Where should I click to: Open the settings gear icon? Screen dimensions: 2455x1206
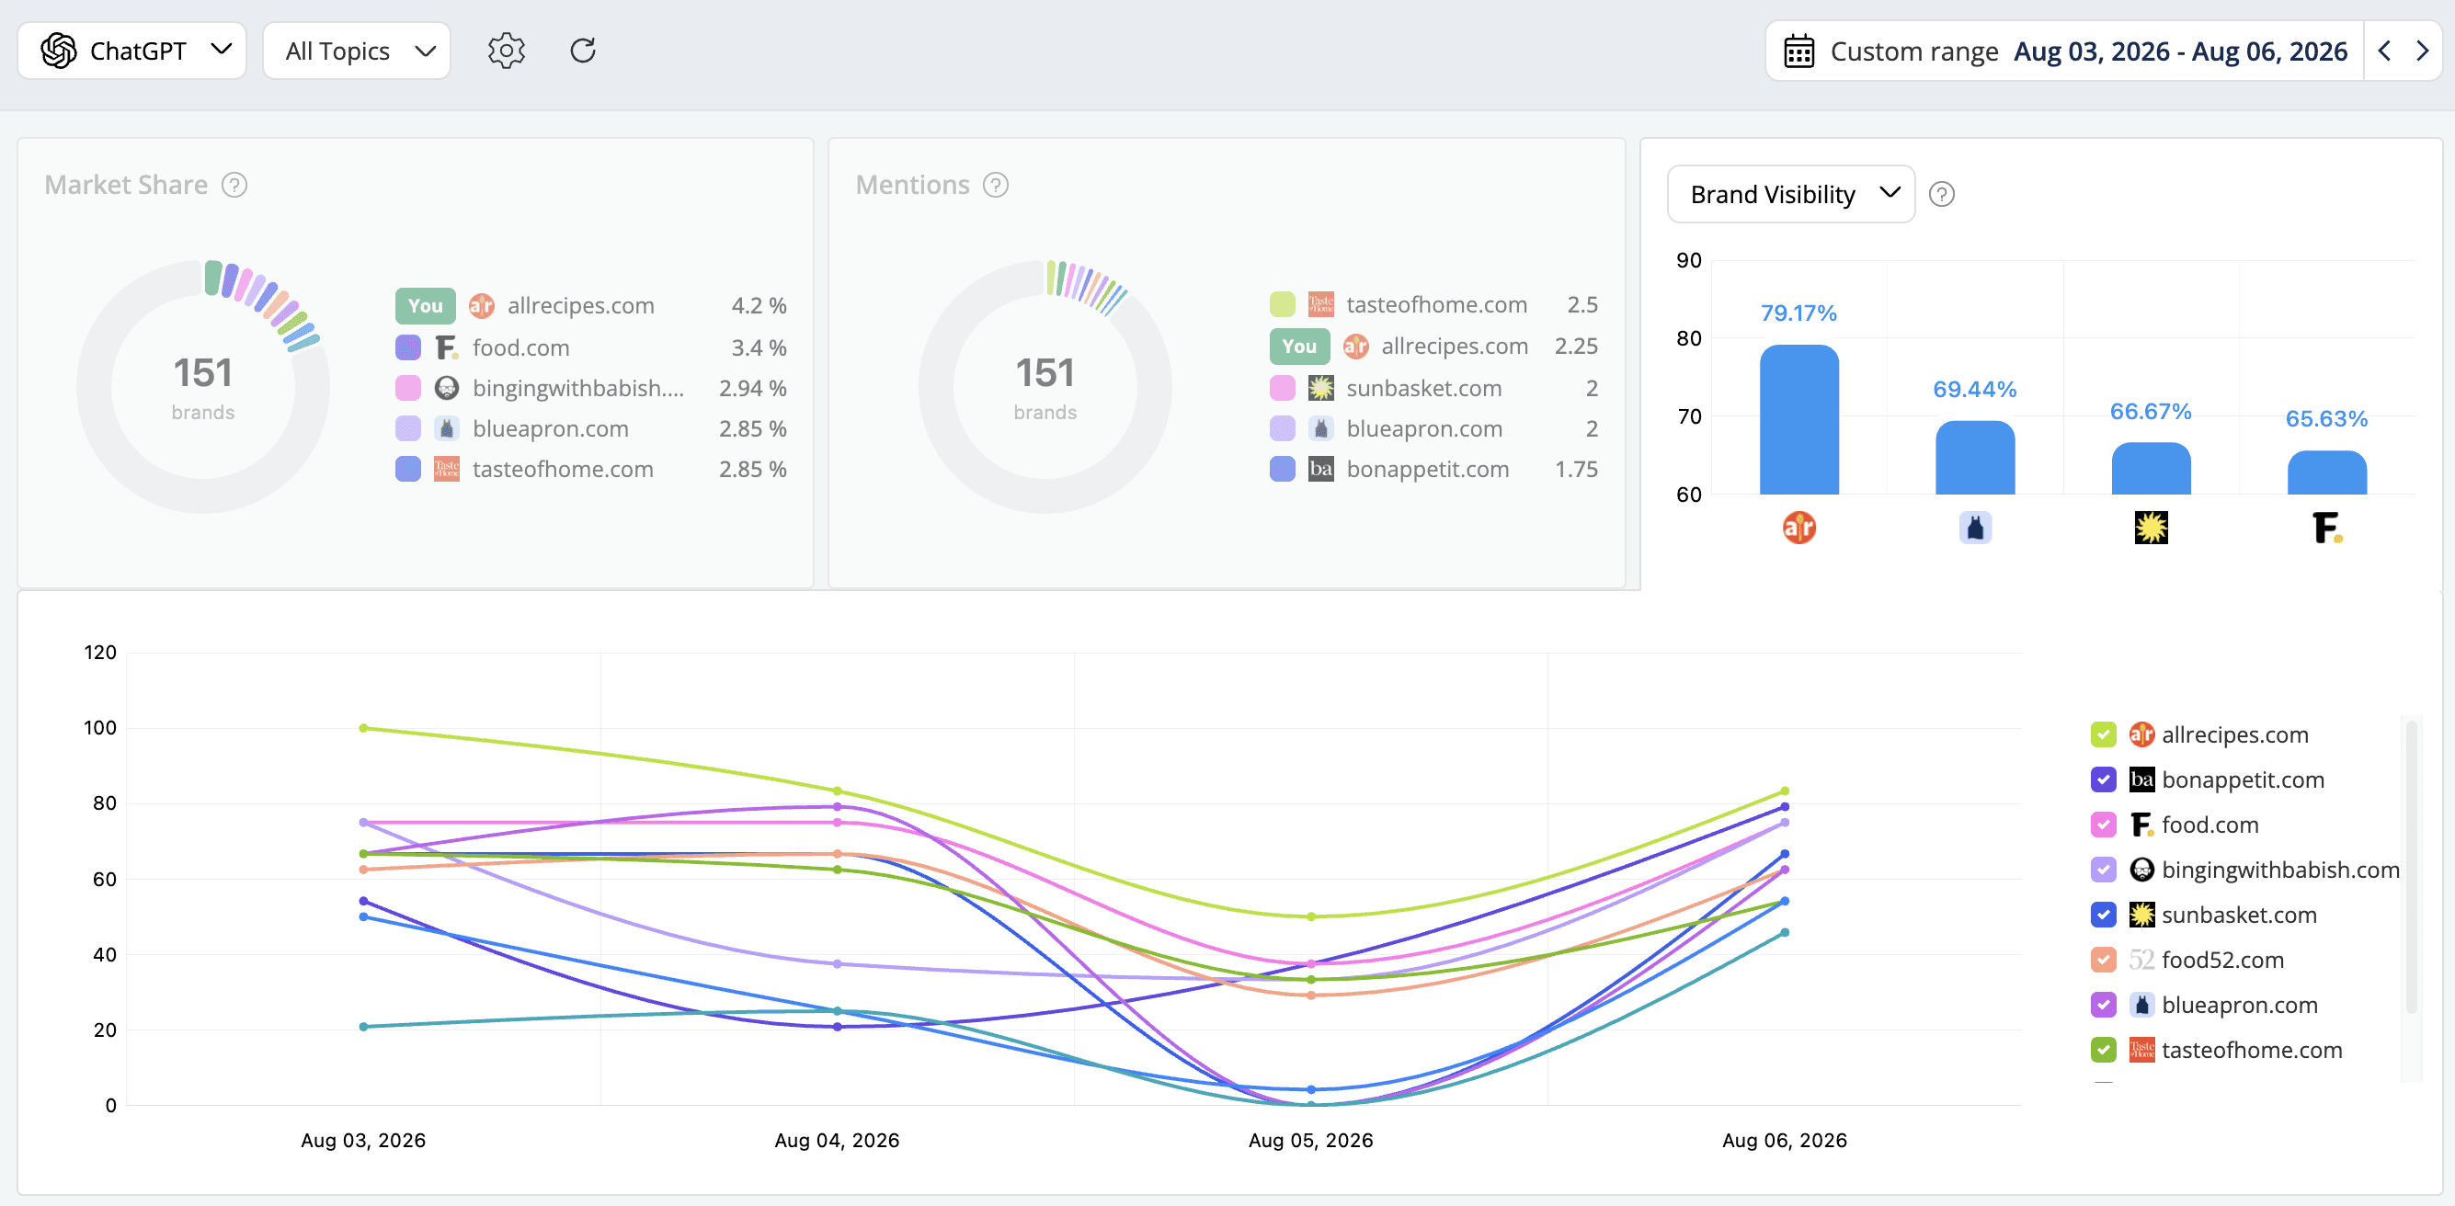coord(506,51)
